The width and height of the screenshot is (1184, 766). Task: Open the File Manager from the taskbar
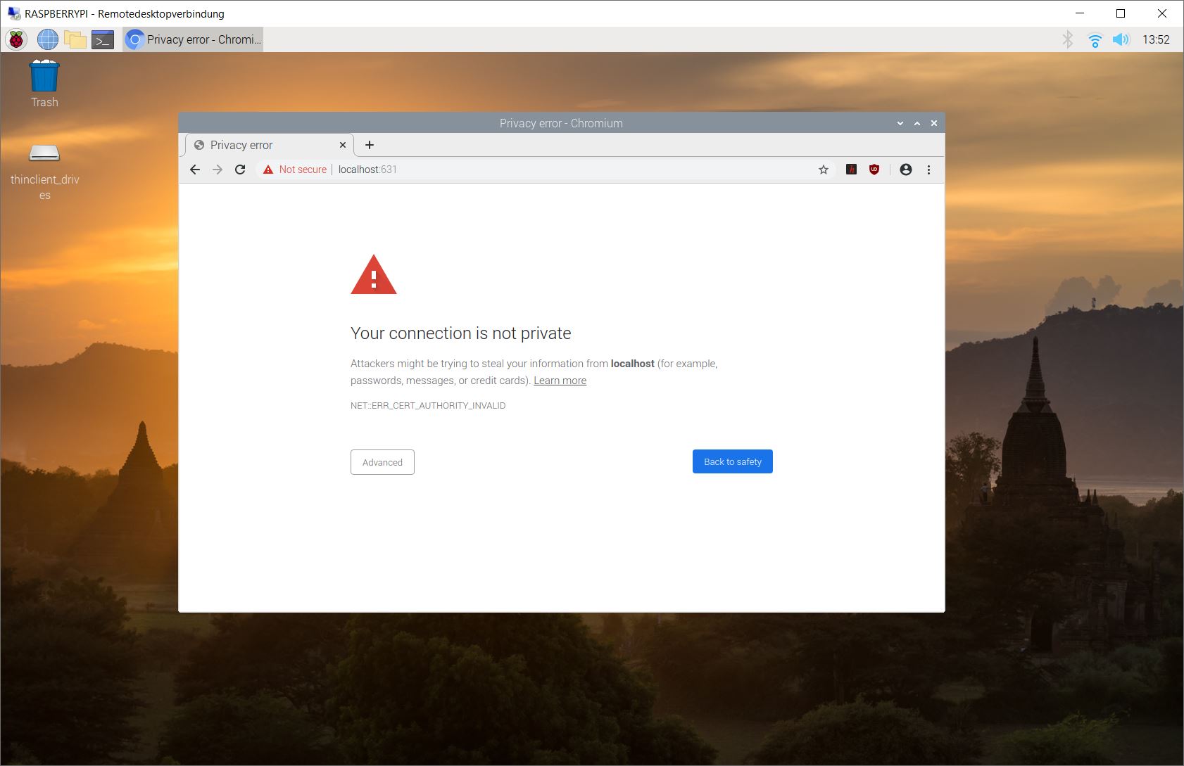coord(75,39)
